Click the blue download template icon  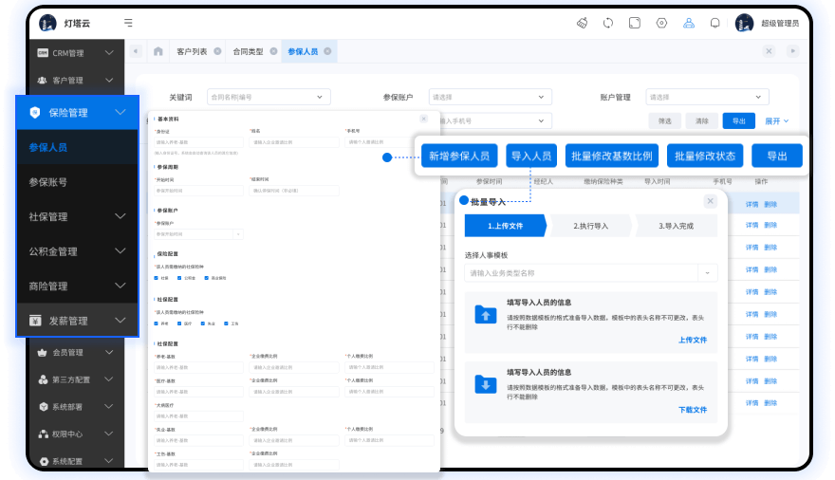pos(486,384)
